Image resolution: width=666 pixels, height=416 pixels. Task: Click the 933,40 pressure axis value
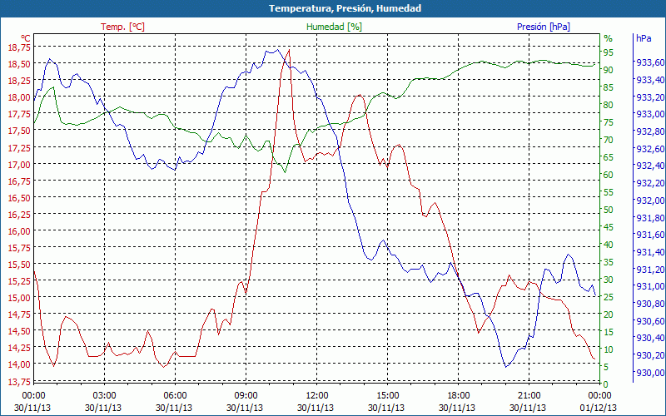tap(650, 80)
